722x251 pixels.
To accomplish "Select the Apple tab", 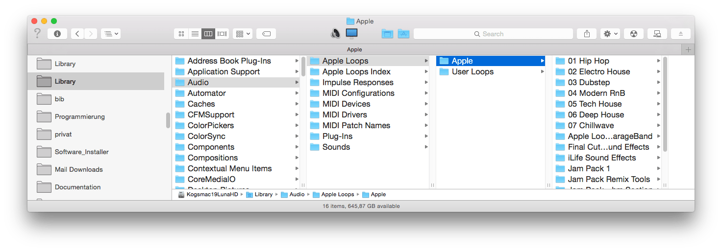I will click(354, 49).
